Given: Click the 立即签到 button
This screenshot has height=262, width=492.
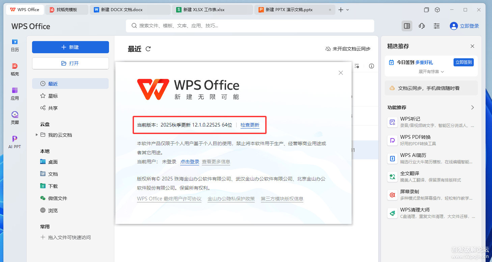Looking at the screenshot, I should tap(463, 62).
